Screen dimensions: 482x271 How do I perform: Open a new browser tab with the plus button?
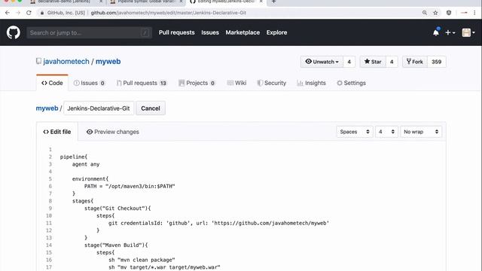(273, 2)
